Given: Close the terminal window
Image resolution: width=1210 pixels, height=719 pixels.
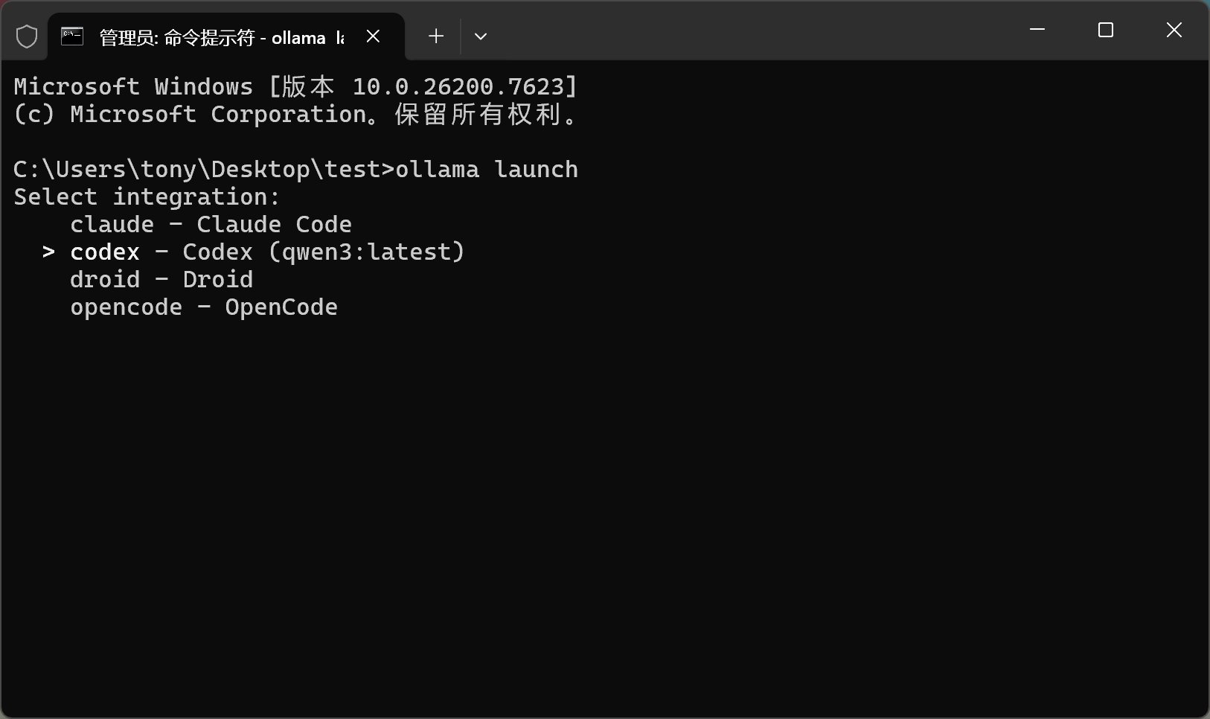Looking at the screenshot, I should (x=1174, y=30).
